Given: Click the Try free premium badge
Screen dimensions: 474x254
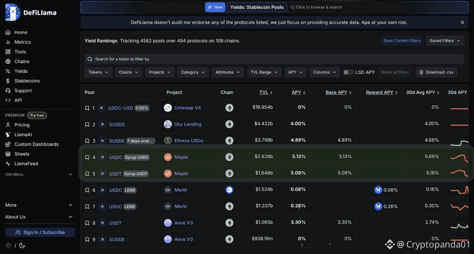Looking at the screenshot, I should coord(37,115).
